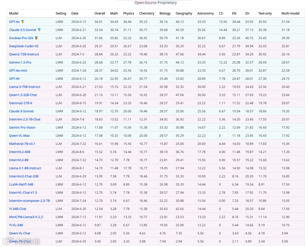Open the Gemini Pro Vision model link
The width and height of the screenshot is (308, 247).
(22, 127)
